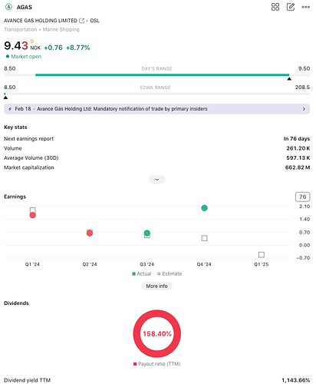Click the 9.43 price value
The image size is (316, 384).
pos(16,46)
